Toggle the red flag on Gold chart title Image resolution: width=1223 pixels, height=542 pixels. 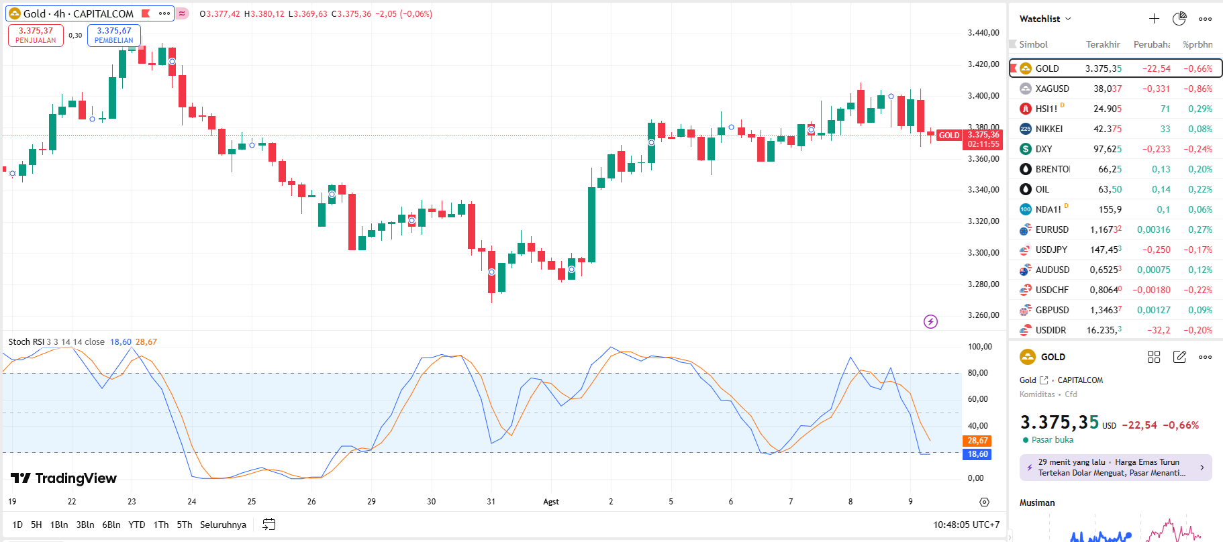[146, 13]
